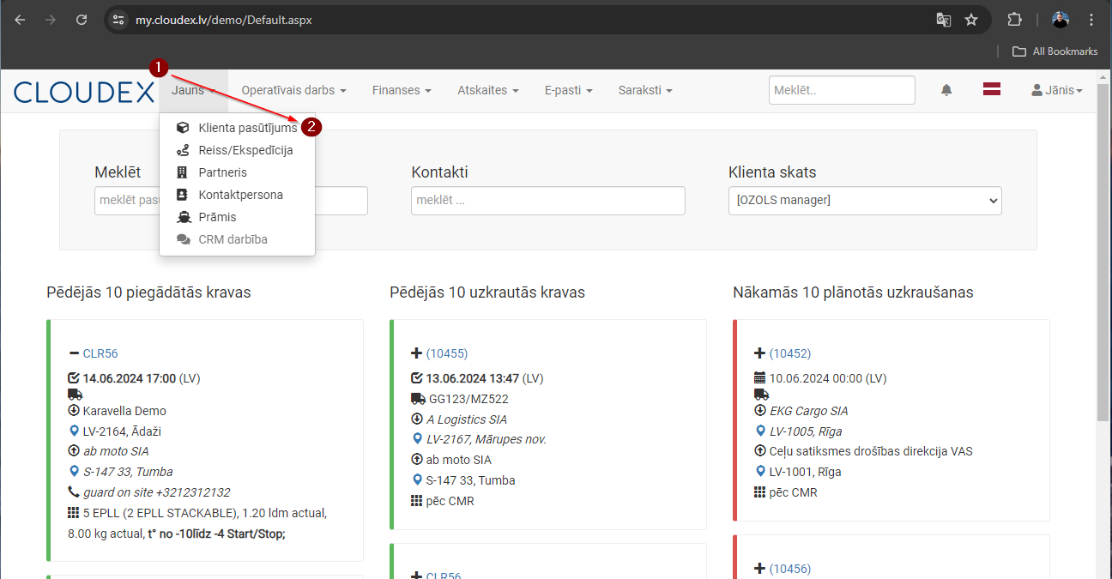Click the contact card icon beside Kontaktpersona
The height and width of the screenshot is (579, 1112).
point(182,195)
